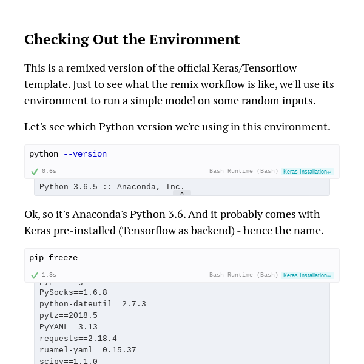This screenshot has width=364, height=364.
Task: Click the Checking Out the Environment heading
Action: point(132,39)
